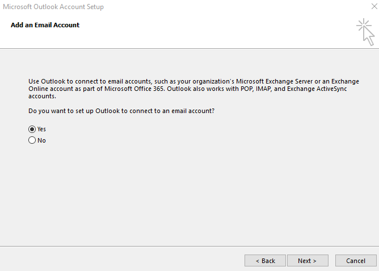This screenshot has width=379, height=271.
Task: Close the Account Setup dialog window
Action: click(x=369, y=7)
